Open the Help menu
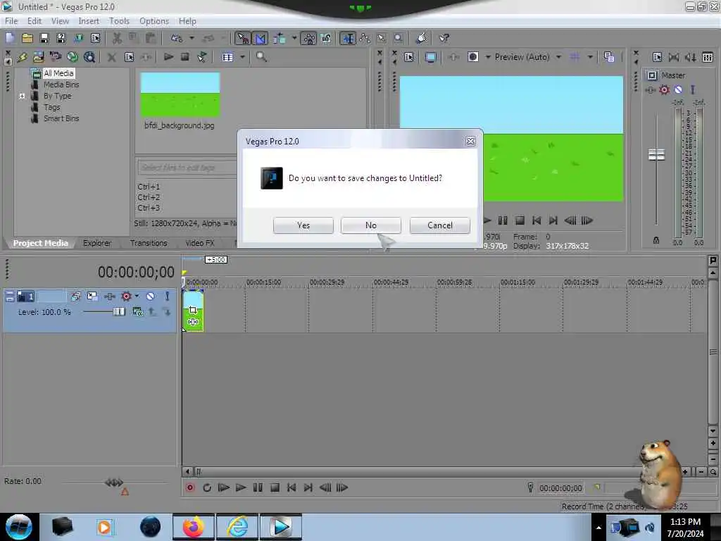721x541 pixels. [x=187, y=20]
